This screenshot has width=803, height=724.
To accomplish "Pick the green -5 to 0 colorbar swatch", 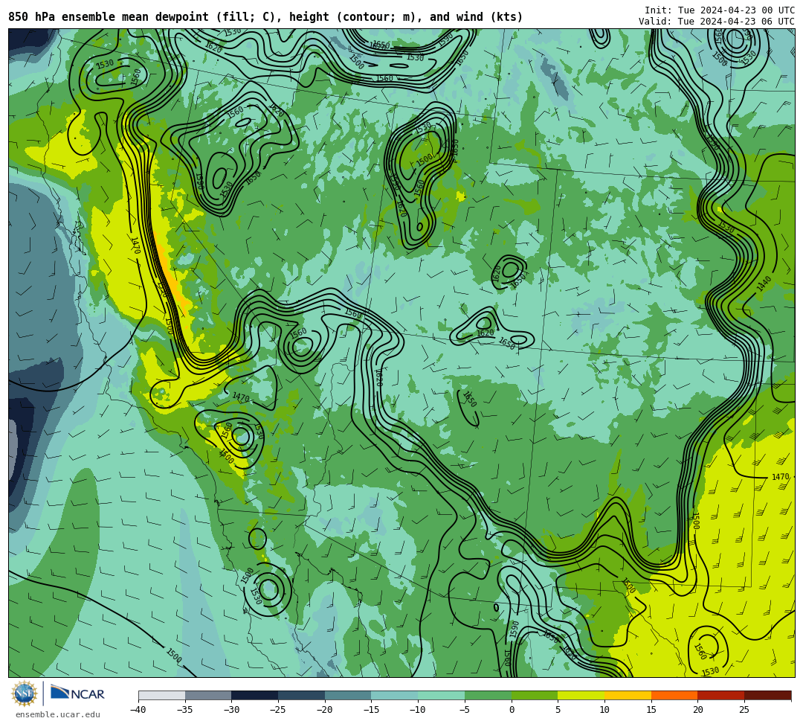I will pos(488,695).
